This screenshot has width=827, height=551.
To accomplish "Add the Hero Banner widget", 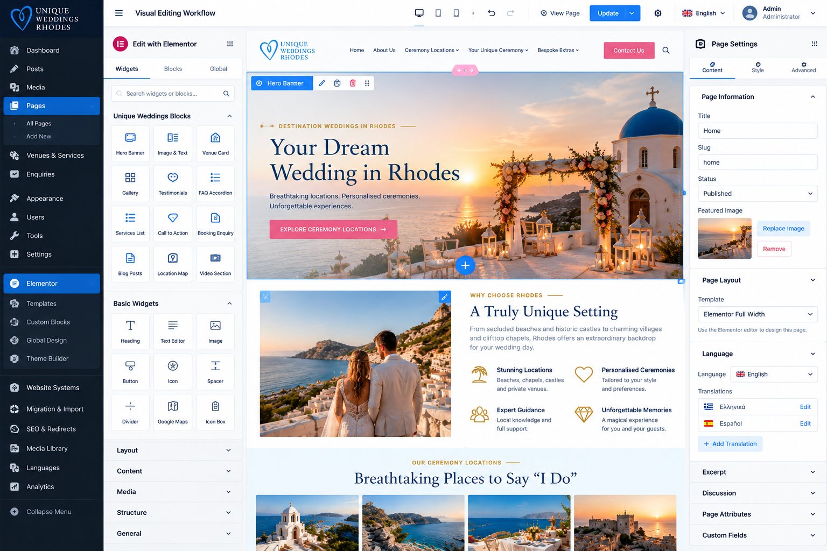I will [130, 145].
